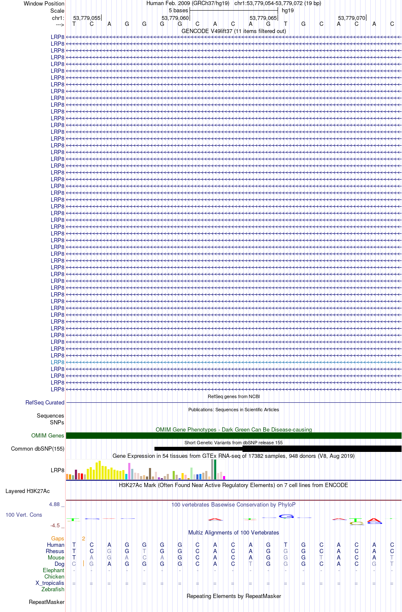This screenshot has width=402, height=612.
Task: Select the hg19 text beside scale bar
Action: pos(288,11)
